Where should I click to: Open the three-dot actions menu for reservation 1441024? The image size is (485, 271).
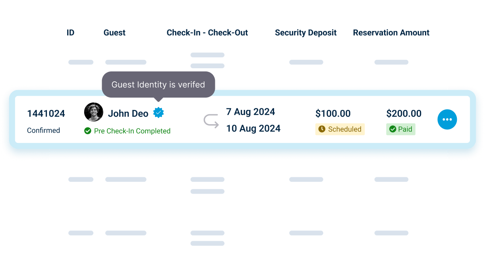[447, 119]
